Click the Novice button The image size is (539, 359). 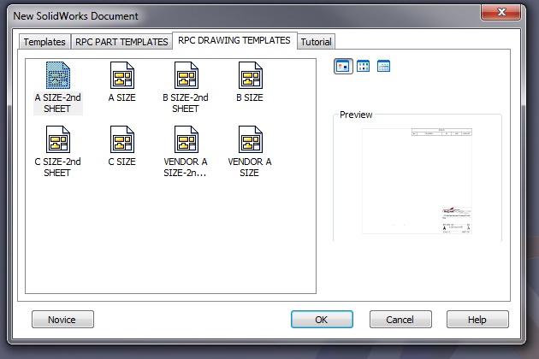point(62,320)
